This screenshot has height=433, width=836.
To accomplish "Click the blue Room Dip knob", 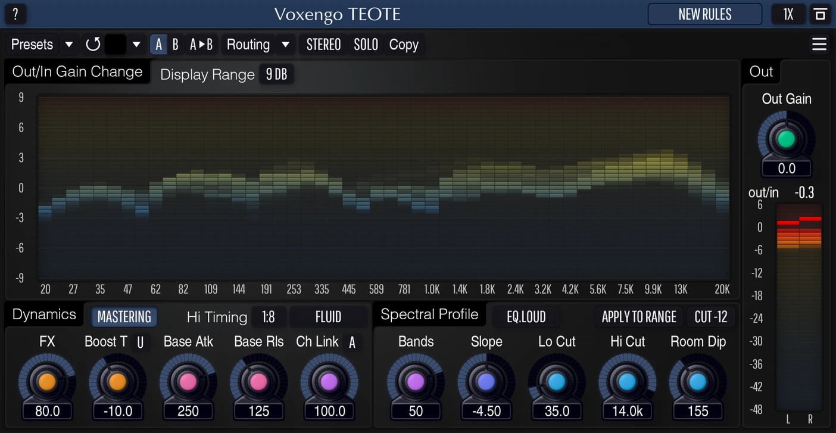I will pos(697,382).
